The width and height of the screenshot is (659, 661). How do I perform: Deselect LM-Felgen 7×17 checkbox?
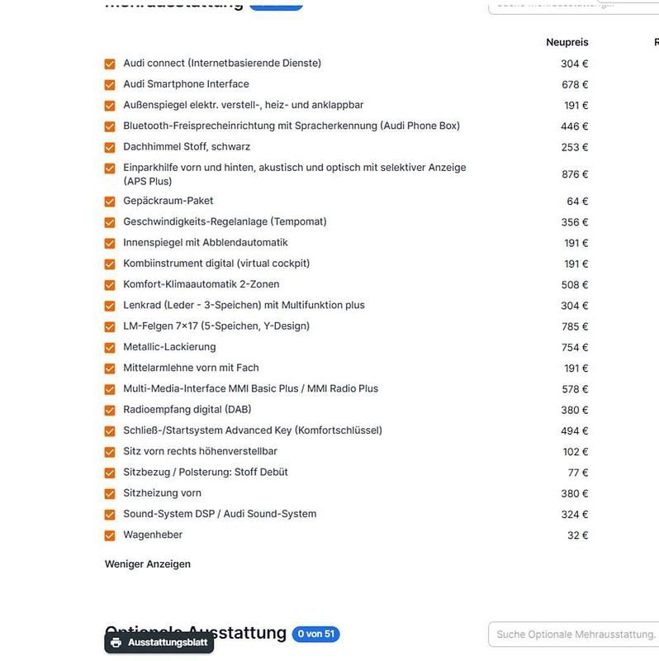coord(110,326)
